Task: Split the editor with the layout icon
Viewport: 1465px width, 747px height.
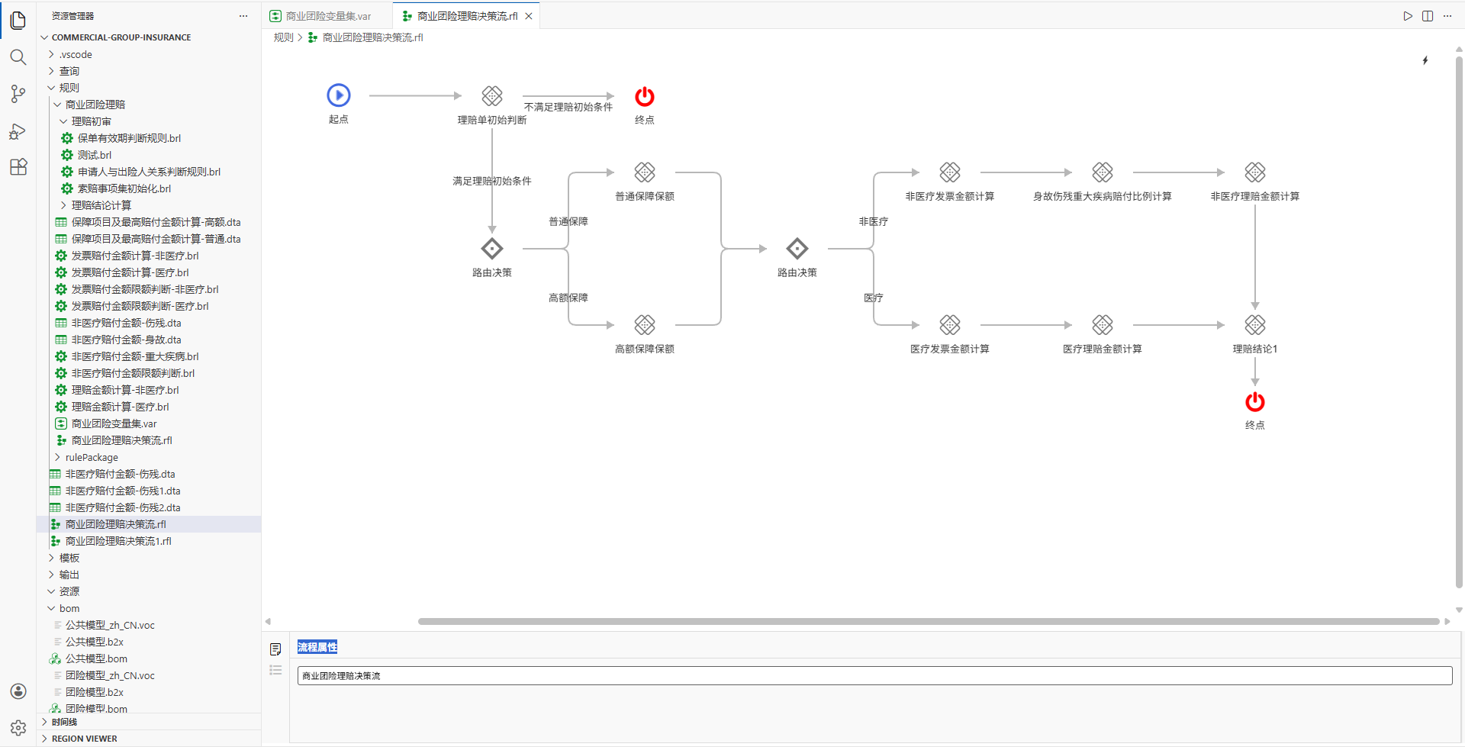Action: pos(1428,16)
